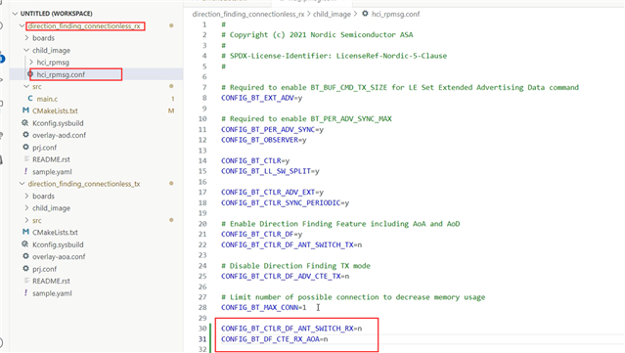
Task: Open the rx project README.rst file
Action: (x=51, y=159)
